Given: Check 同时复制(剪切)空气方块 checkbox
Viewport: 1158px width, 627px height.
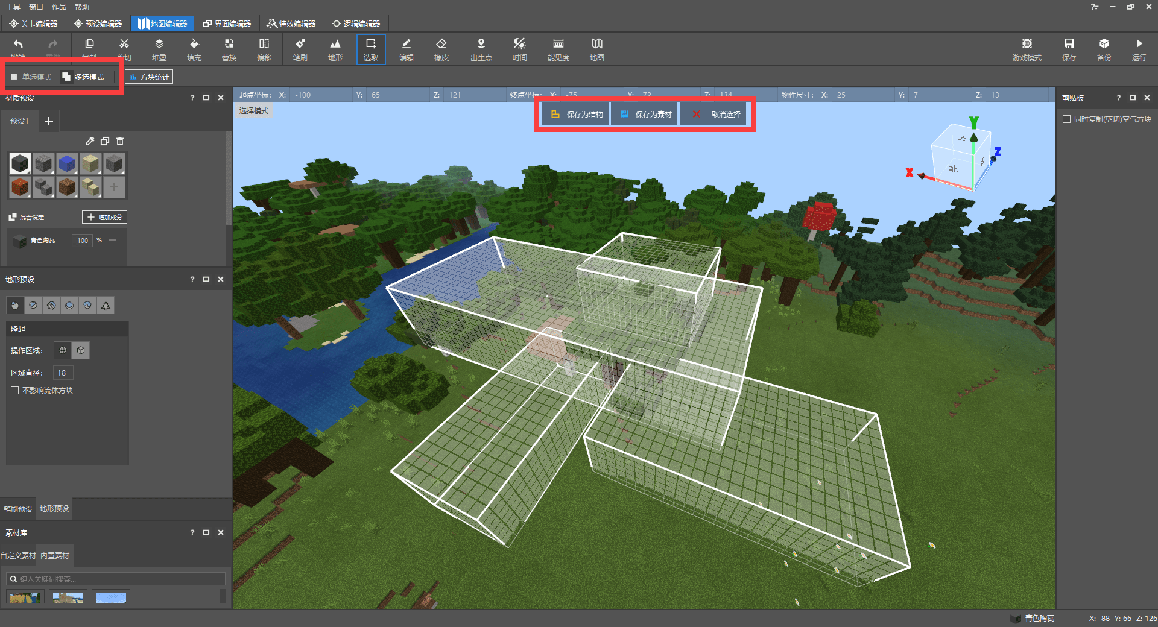Looking at the screenshot, I should click(x=1066, y=119).
